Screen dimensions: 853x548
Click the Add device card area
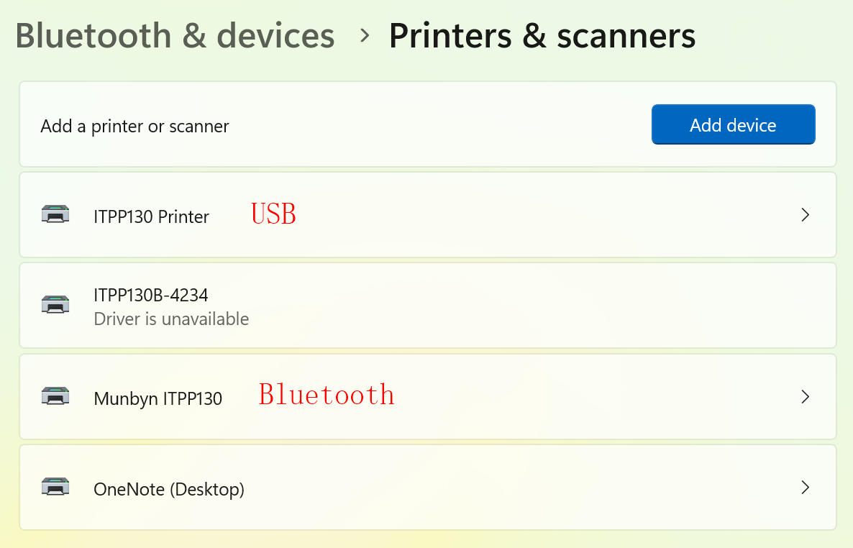(733, 124)
